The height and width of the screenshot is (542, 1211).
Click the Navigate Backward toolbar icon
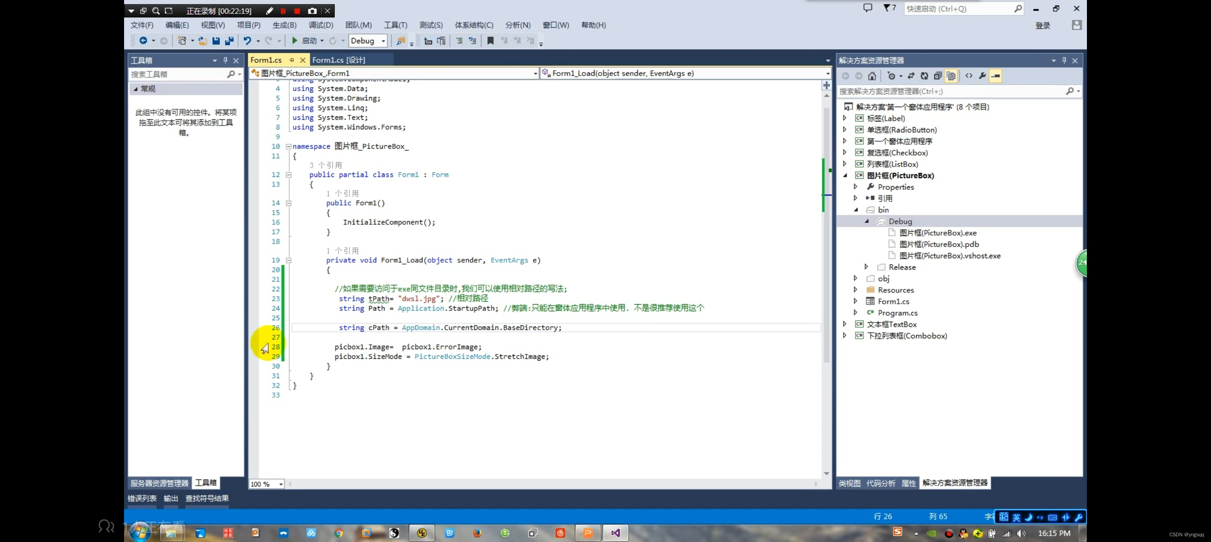coord(143,41)
